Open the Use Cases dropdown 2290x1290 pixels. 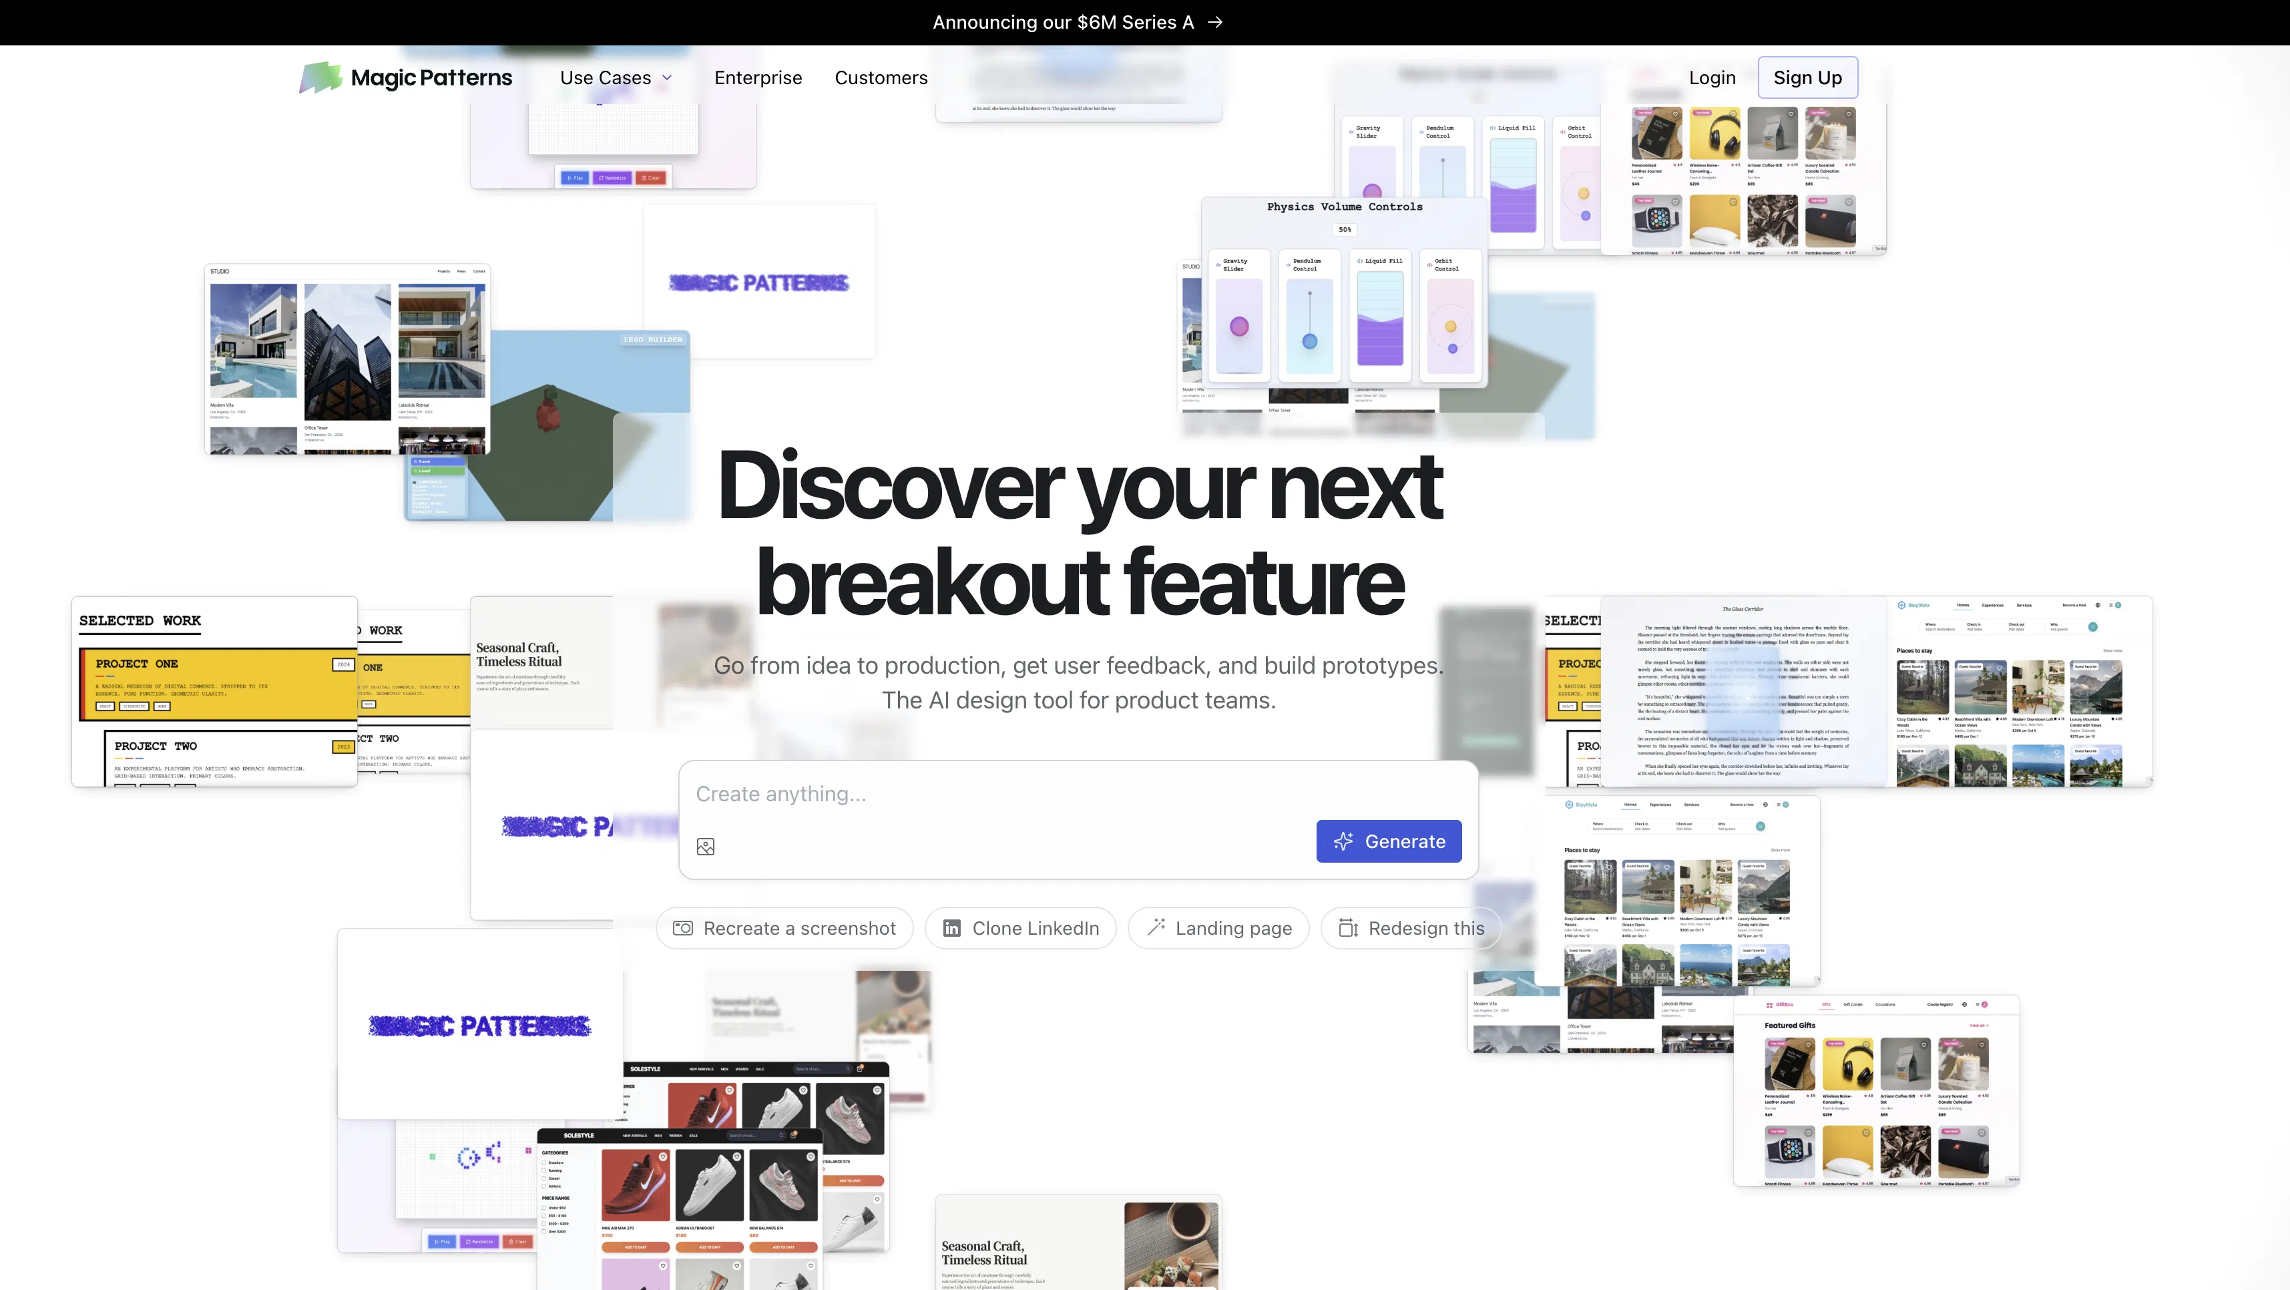(615, 77)
